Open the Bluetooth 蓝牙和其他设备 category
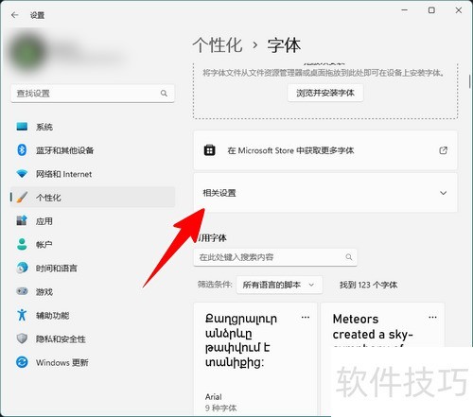Image resolution: width=473 pixels, height=417 pixels. [x=93, y=150]
